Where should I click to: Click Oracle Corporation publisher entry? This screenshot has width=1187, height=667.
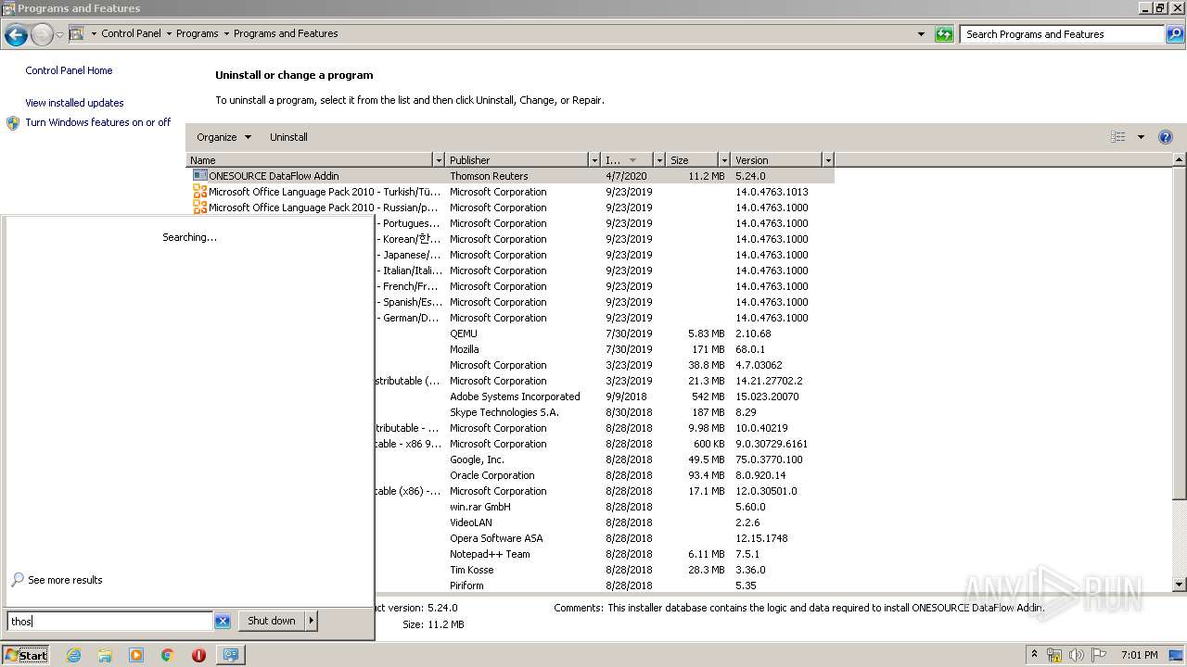tap(492, 475)
